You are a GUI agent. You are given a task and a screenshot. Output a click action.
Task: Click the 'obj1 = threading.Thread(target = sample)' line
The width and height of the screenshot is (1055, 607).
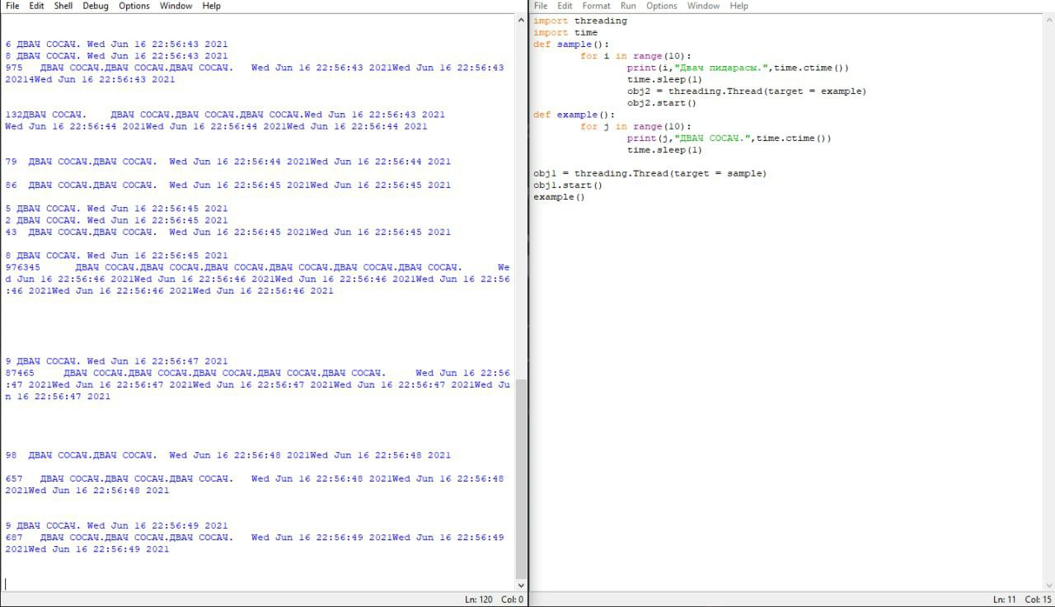pos(650,173)
